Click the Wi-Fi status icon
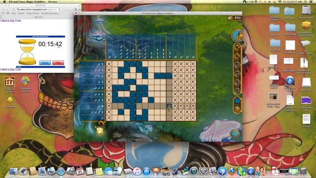The width and height of the screenshot is (316, 178). point(280,1)
